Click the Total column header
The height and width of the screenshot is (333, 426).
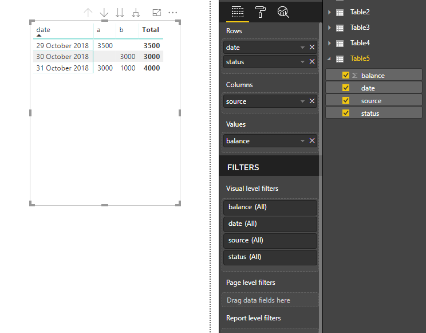(x=151, y=30)
